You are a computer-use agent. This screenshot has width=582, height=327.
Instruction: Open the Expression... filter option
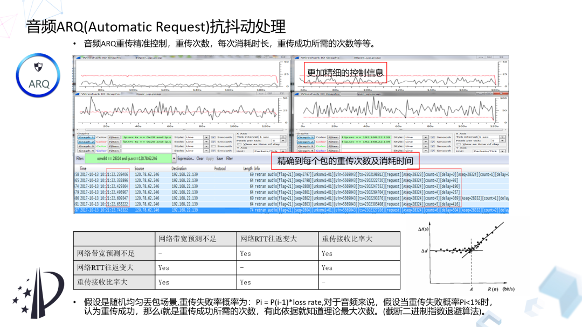186,159
